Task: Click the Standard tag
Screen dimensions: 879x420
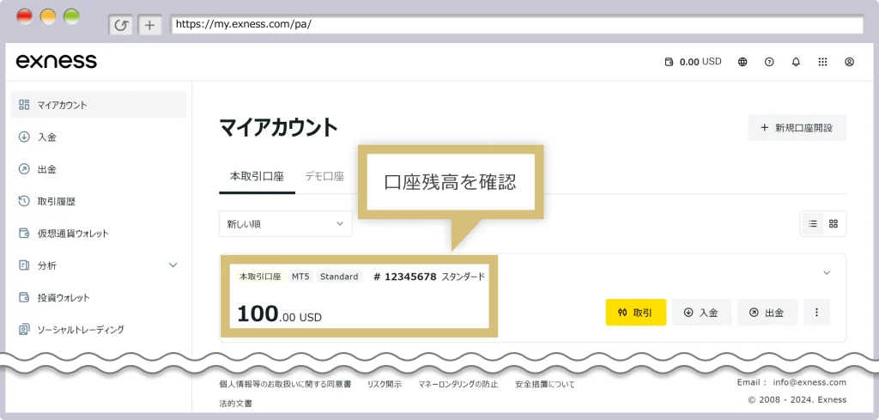Action: coord(339,277)
